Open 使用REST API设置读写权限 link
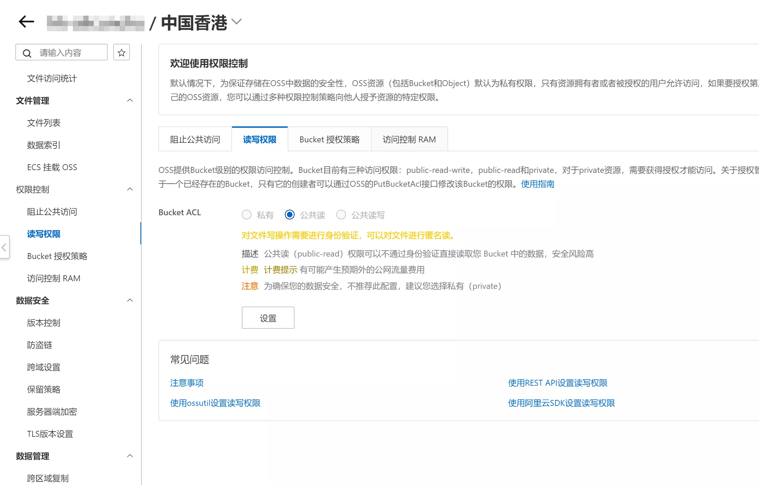Image resolution: width=759 pixels, height=485 pixels. 558,383
